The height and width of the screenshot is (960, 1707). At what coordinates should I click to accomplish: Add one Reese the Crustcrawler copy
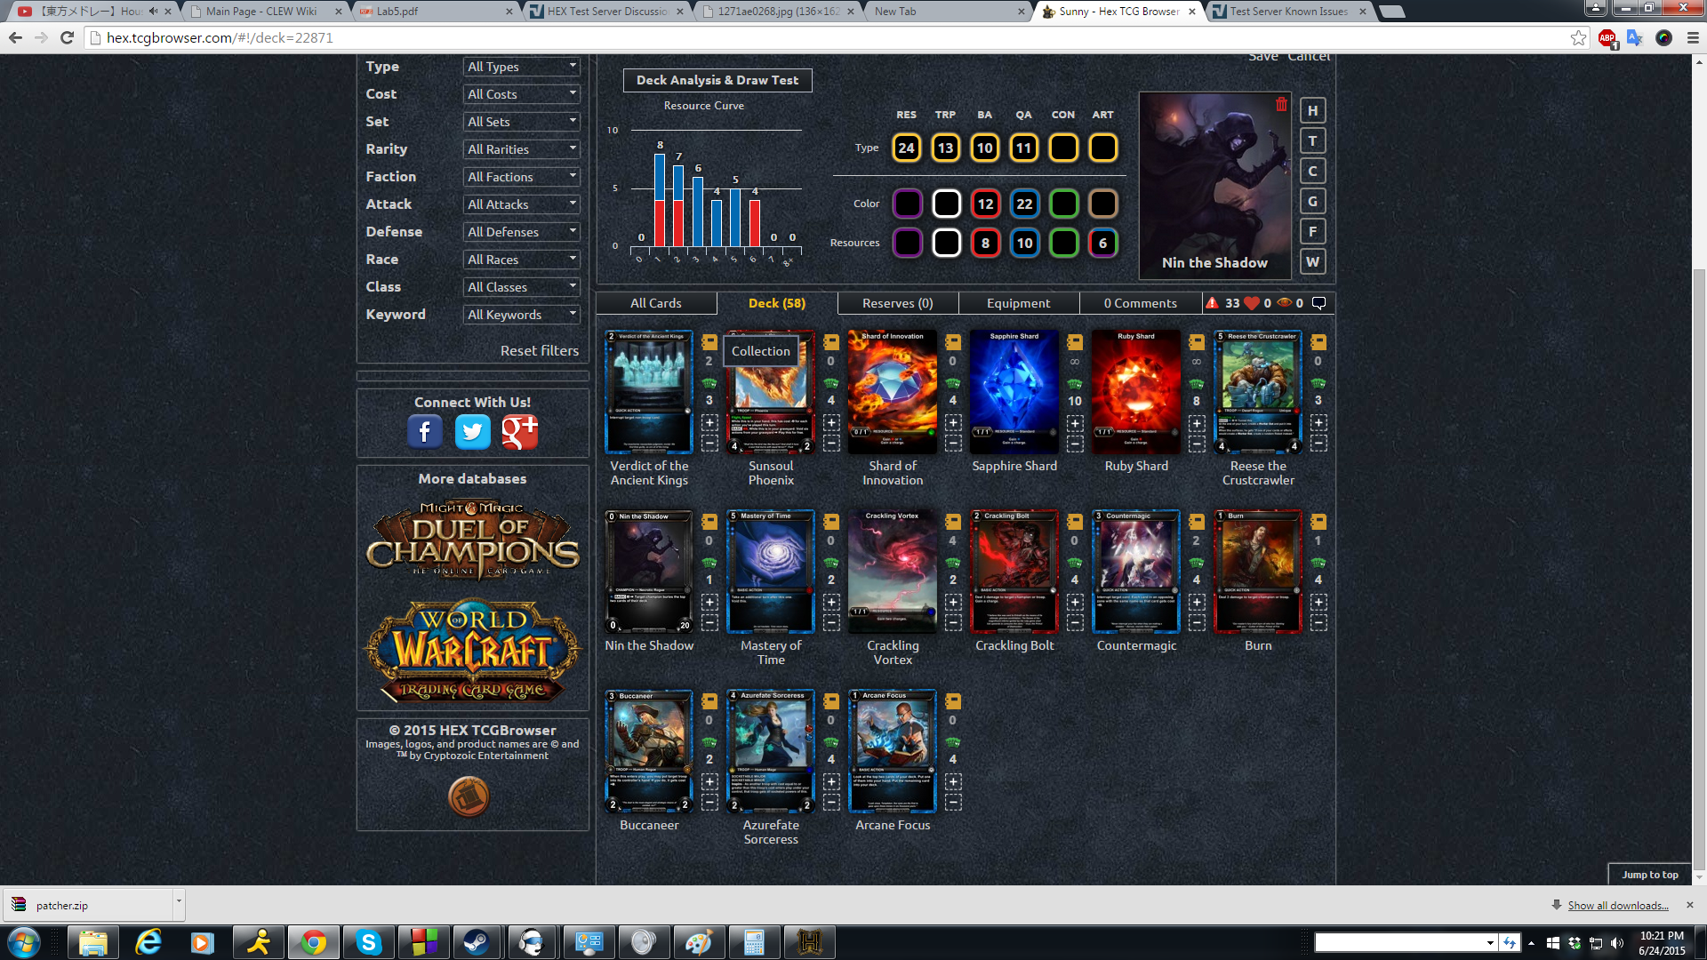pos(1318,422)
